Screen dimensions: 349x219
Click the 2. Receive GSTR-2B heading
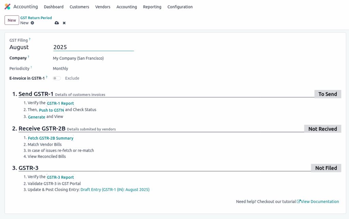pyautogui.click(x=39, y=128)
